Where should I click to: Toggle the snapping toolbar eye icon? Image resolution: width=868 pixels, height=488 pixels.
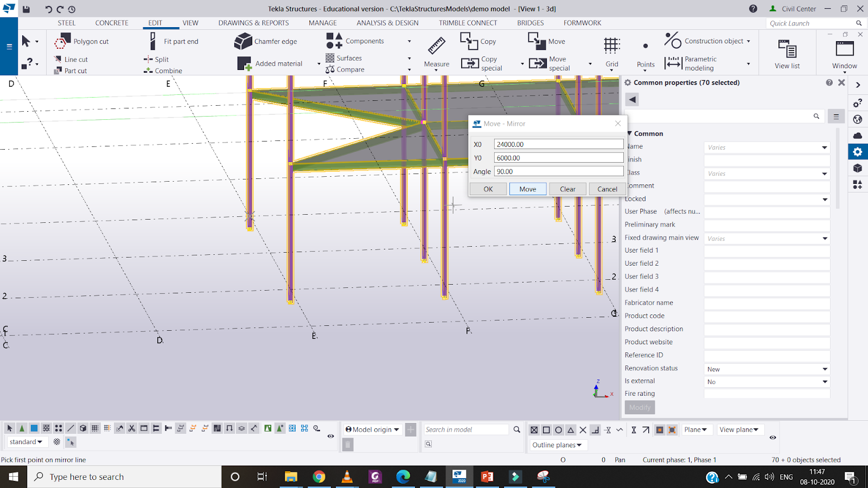click(773, 437)
